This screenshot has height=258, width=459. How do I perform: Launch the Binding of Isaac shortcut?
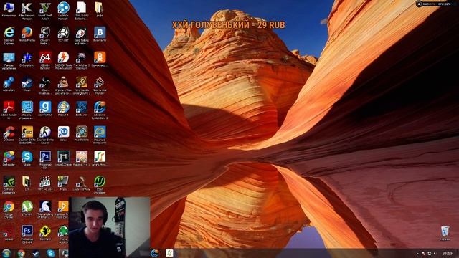coord(45,209)
